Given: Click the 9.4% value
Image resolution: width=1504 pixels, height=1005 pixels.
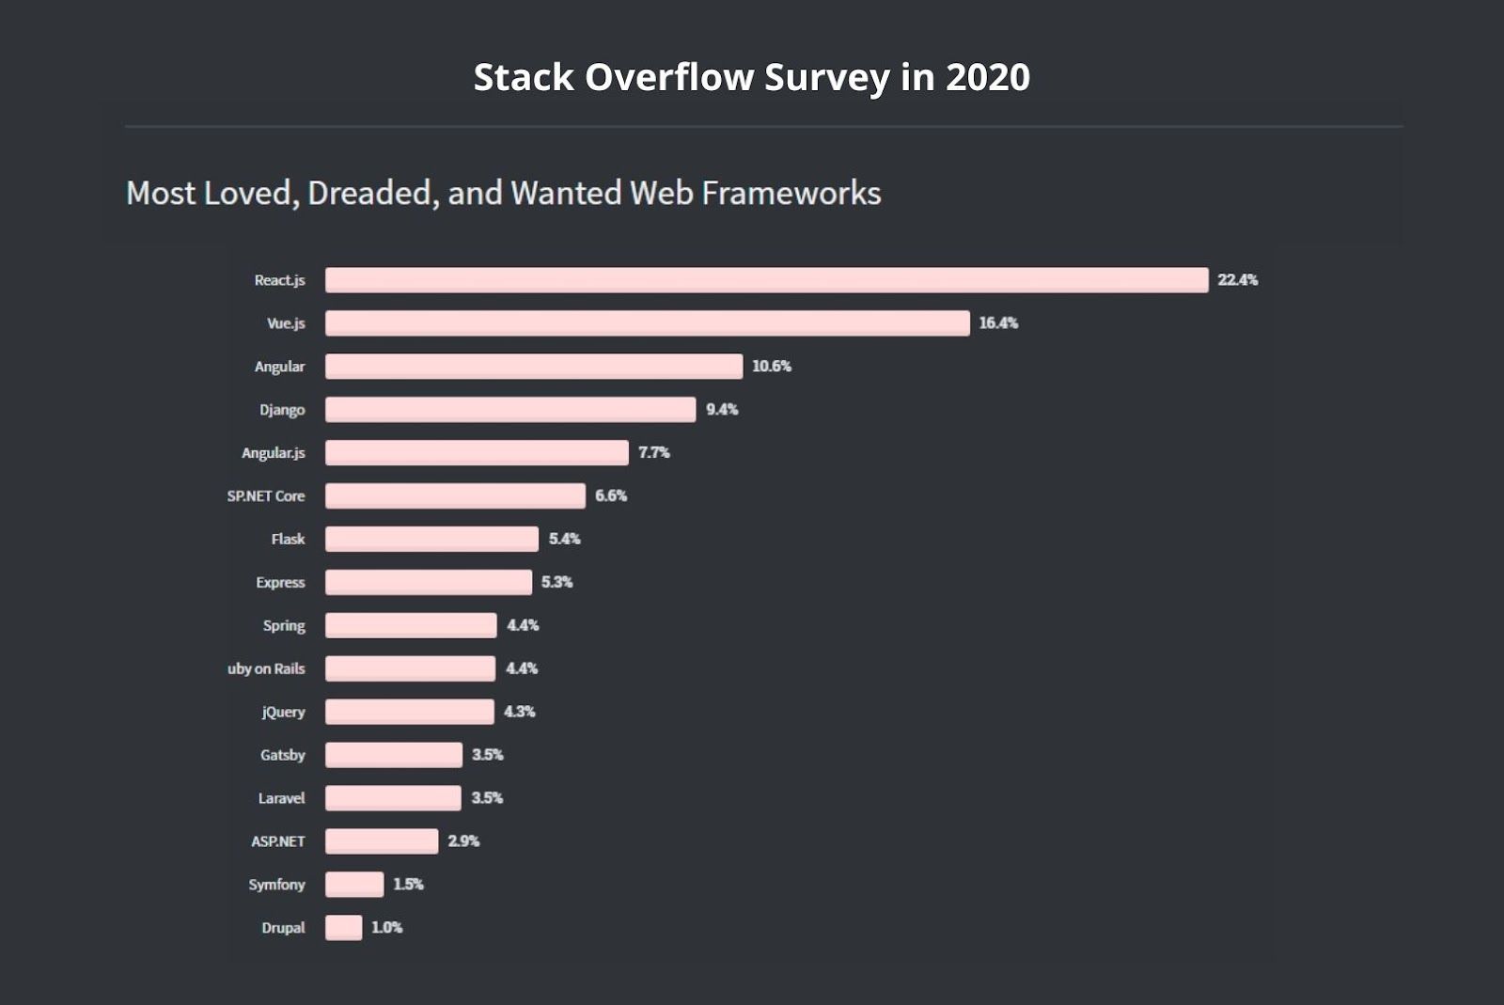Looking at the screenshot, I should click(722, 410).
